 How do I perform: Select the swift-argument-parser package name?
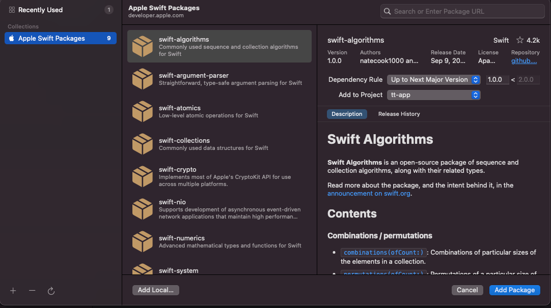[x=194, y=75]
